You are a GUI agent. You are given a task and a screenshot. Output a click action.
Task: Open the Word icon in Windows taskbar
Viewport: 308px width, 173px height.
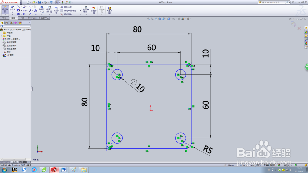(x=64, y=170)
